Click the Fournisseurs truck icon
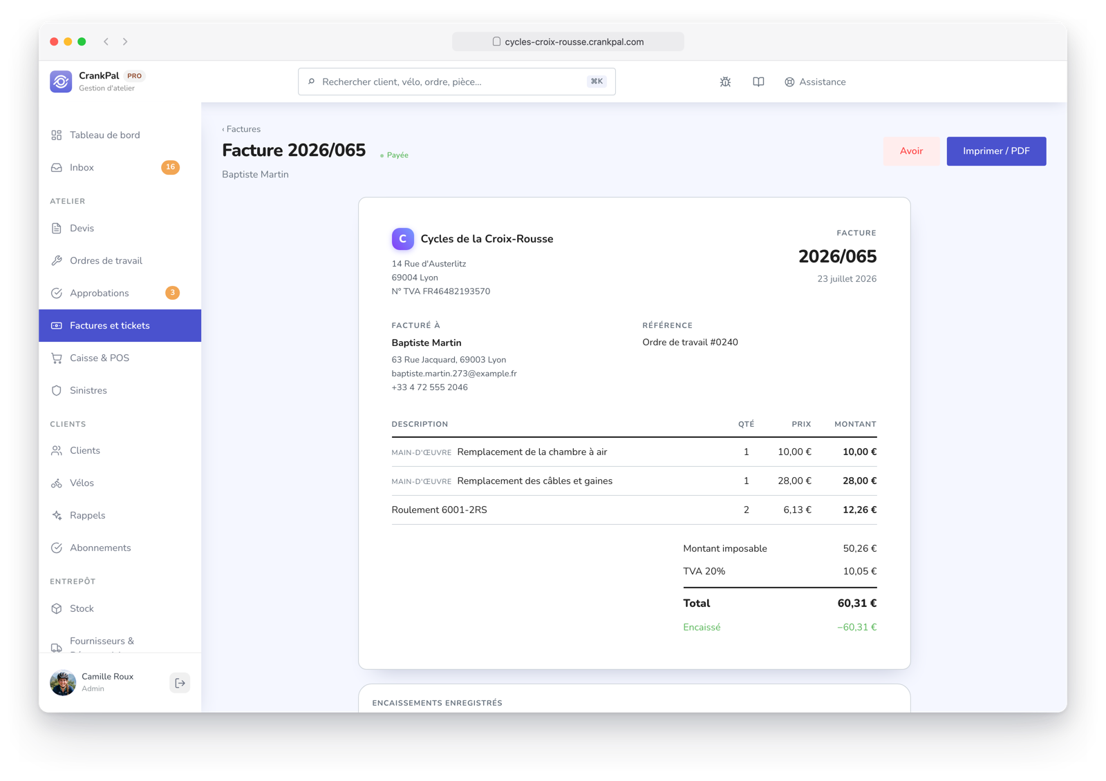1106x781 pixels. pos(57,647)
